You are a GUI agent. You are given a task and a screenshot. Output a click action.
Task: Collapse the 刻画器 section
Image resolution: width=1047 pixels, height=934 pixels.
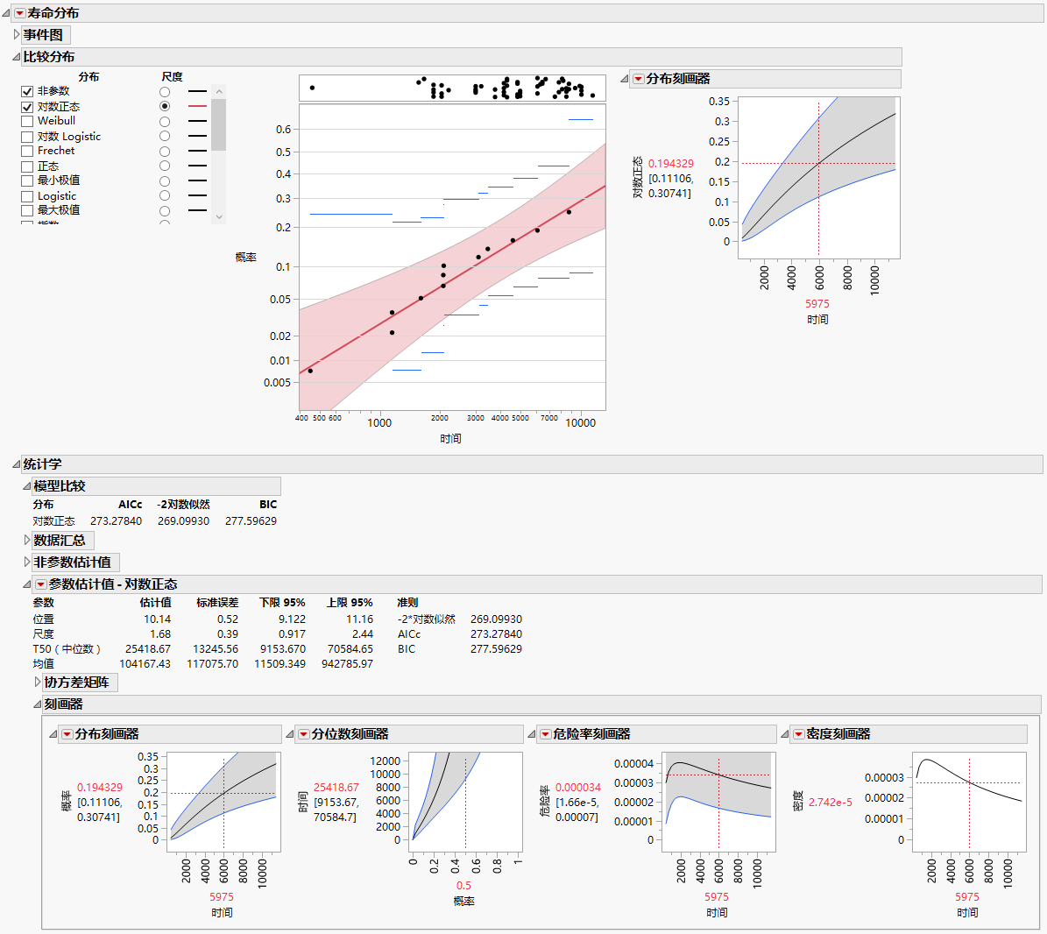[x=38, y=705]
